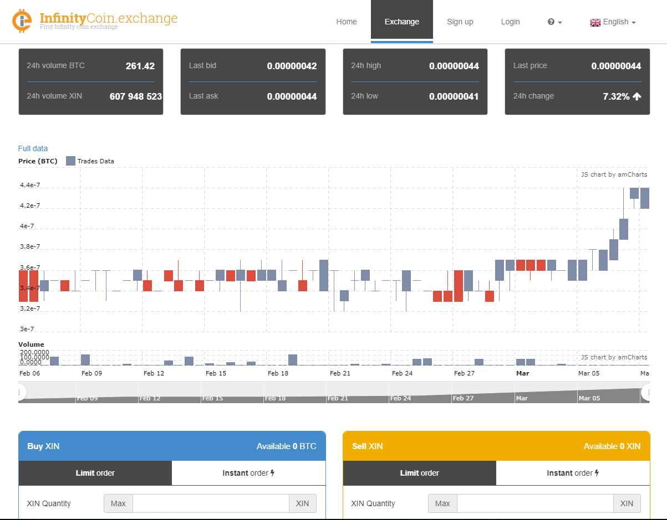Image resolution: width=667 pixels, height=520 pixels.
Task: Click the Mar 05 label on the time axis
Action: point(589,373)
